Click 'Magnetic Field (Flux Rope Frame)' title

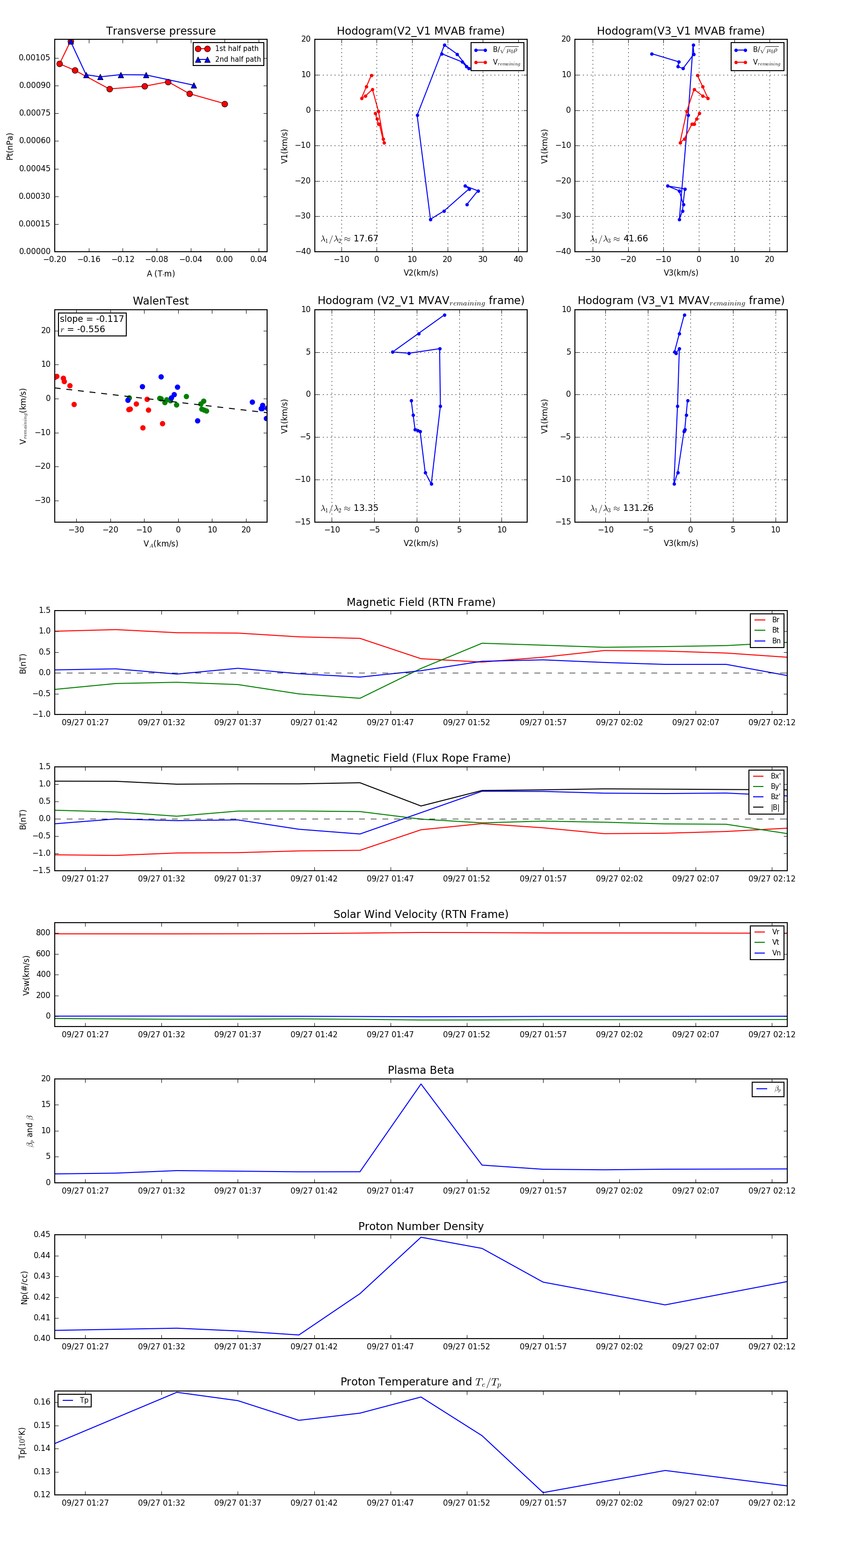(x=421, y=758)
